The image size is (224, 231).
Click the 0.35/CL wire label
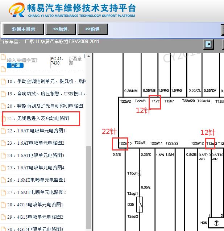pyautogui.click(x=195, y=90)
